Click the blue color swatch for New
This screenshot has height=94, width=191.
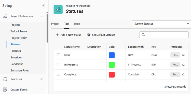pos(112,55)
